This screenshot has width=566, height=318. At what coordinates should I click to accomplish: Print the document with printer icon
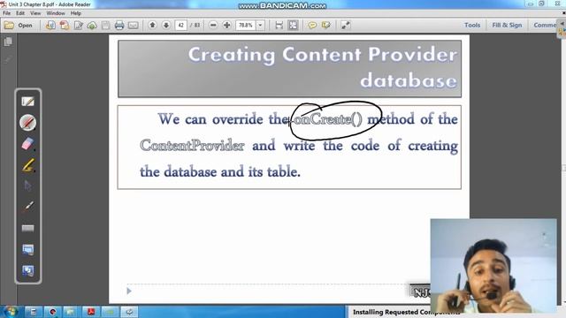tap(119, 26)
